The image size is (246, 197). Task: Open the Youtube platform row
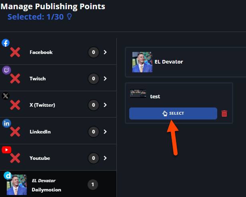58,157
